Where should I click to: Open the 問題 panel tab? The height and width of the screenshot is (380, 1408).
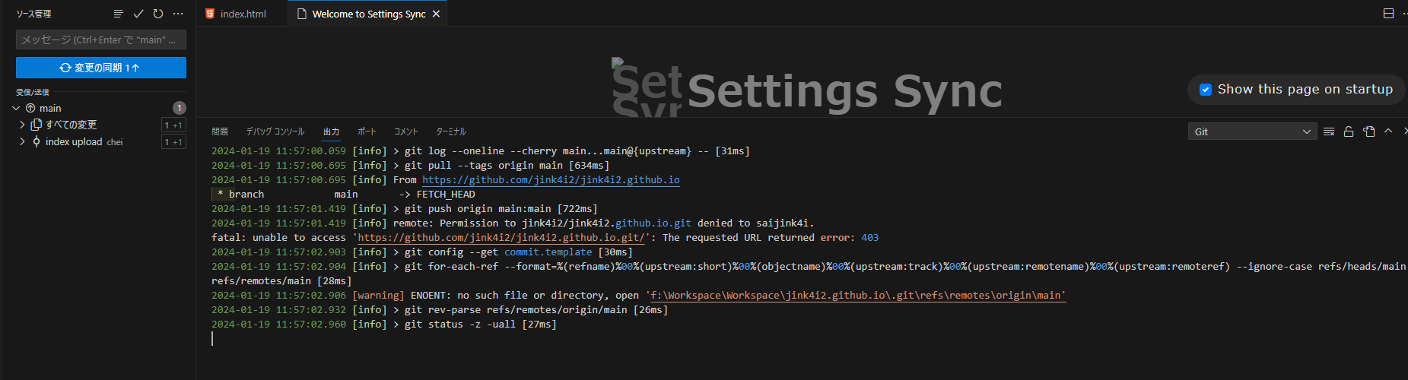pyautogui.click(x=220, y=131)
